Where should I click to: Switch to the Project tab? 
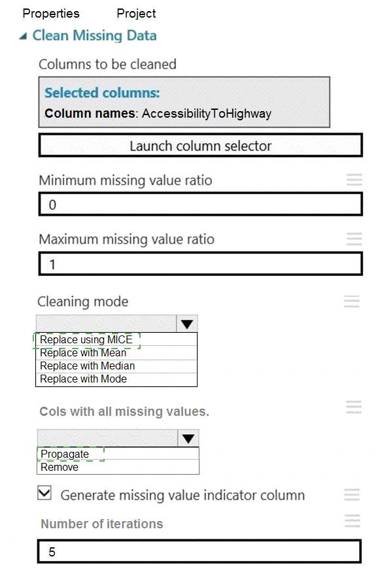(136, 13)
